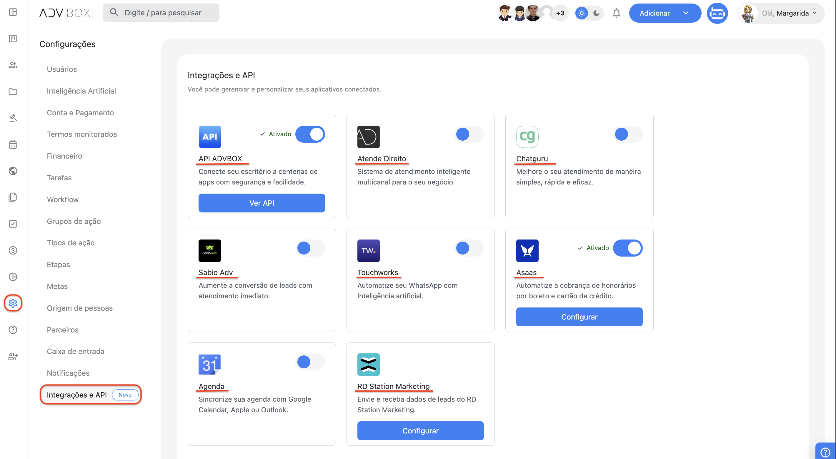Open Integrações e API settings section

coord(91,395)
